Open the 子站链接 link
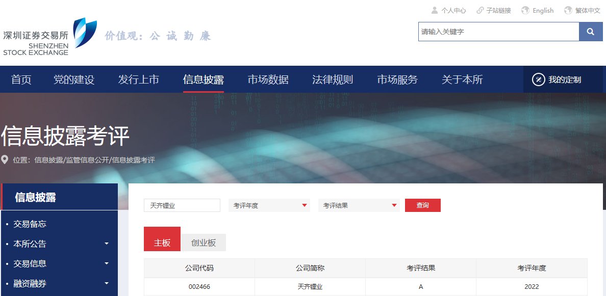 [x=498, y=11]
